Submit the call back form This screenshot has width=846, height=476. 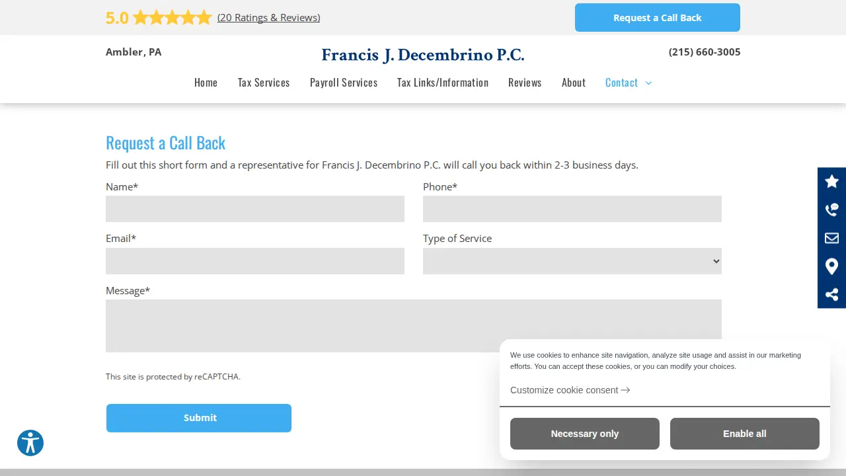click(x=199, y=418)
